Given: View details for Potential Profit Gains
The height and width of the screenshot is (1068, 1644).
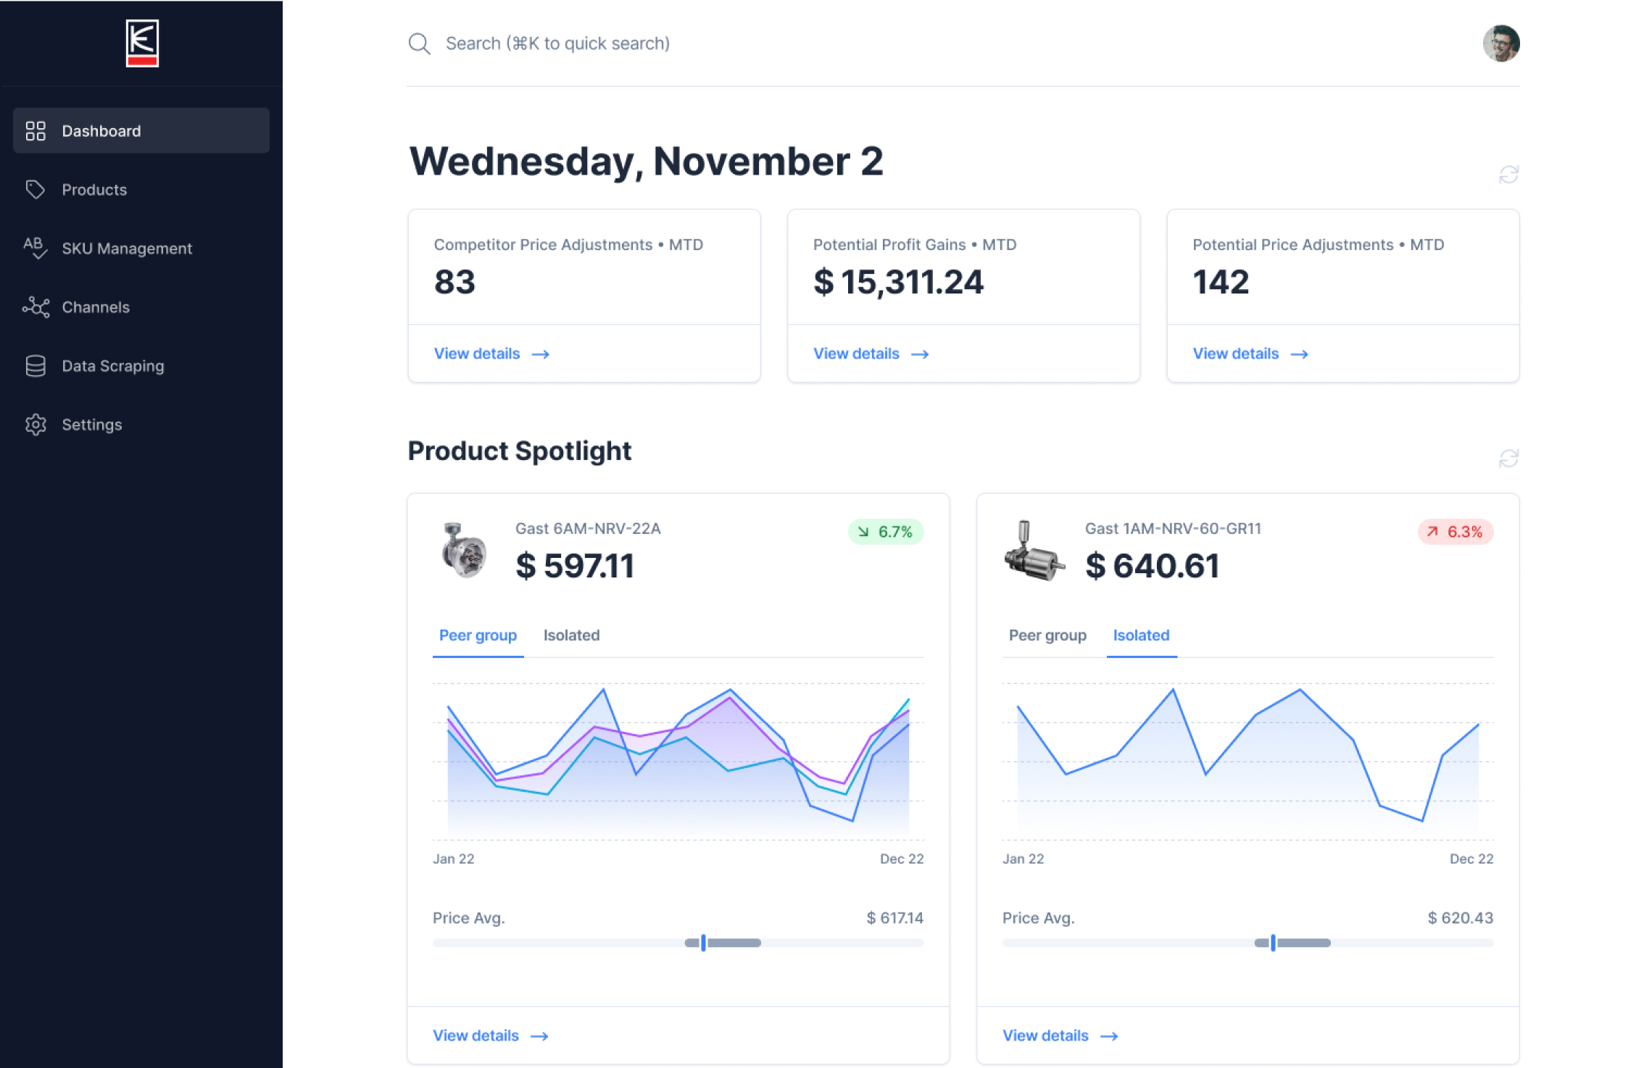Looking at the screenshot, I should pos(870,354).
